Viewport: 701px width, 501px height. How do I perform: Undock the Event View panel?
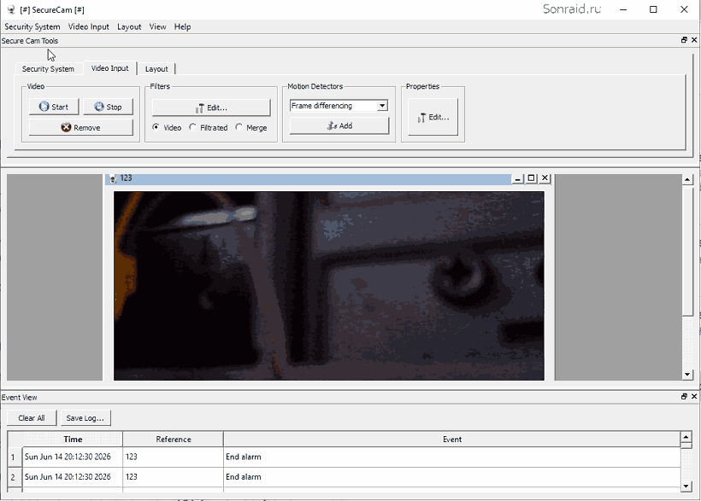pos(684,397)
